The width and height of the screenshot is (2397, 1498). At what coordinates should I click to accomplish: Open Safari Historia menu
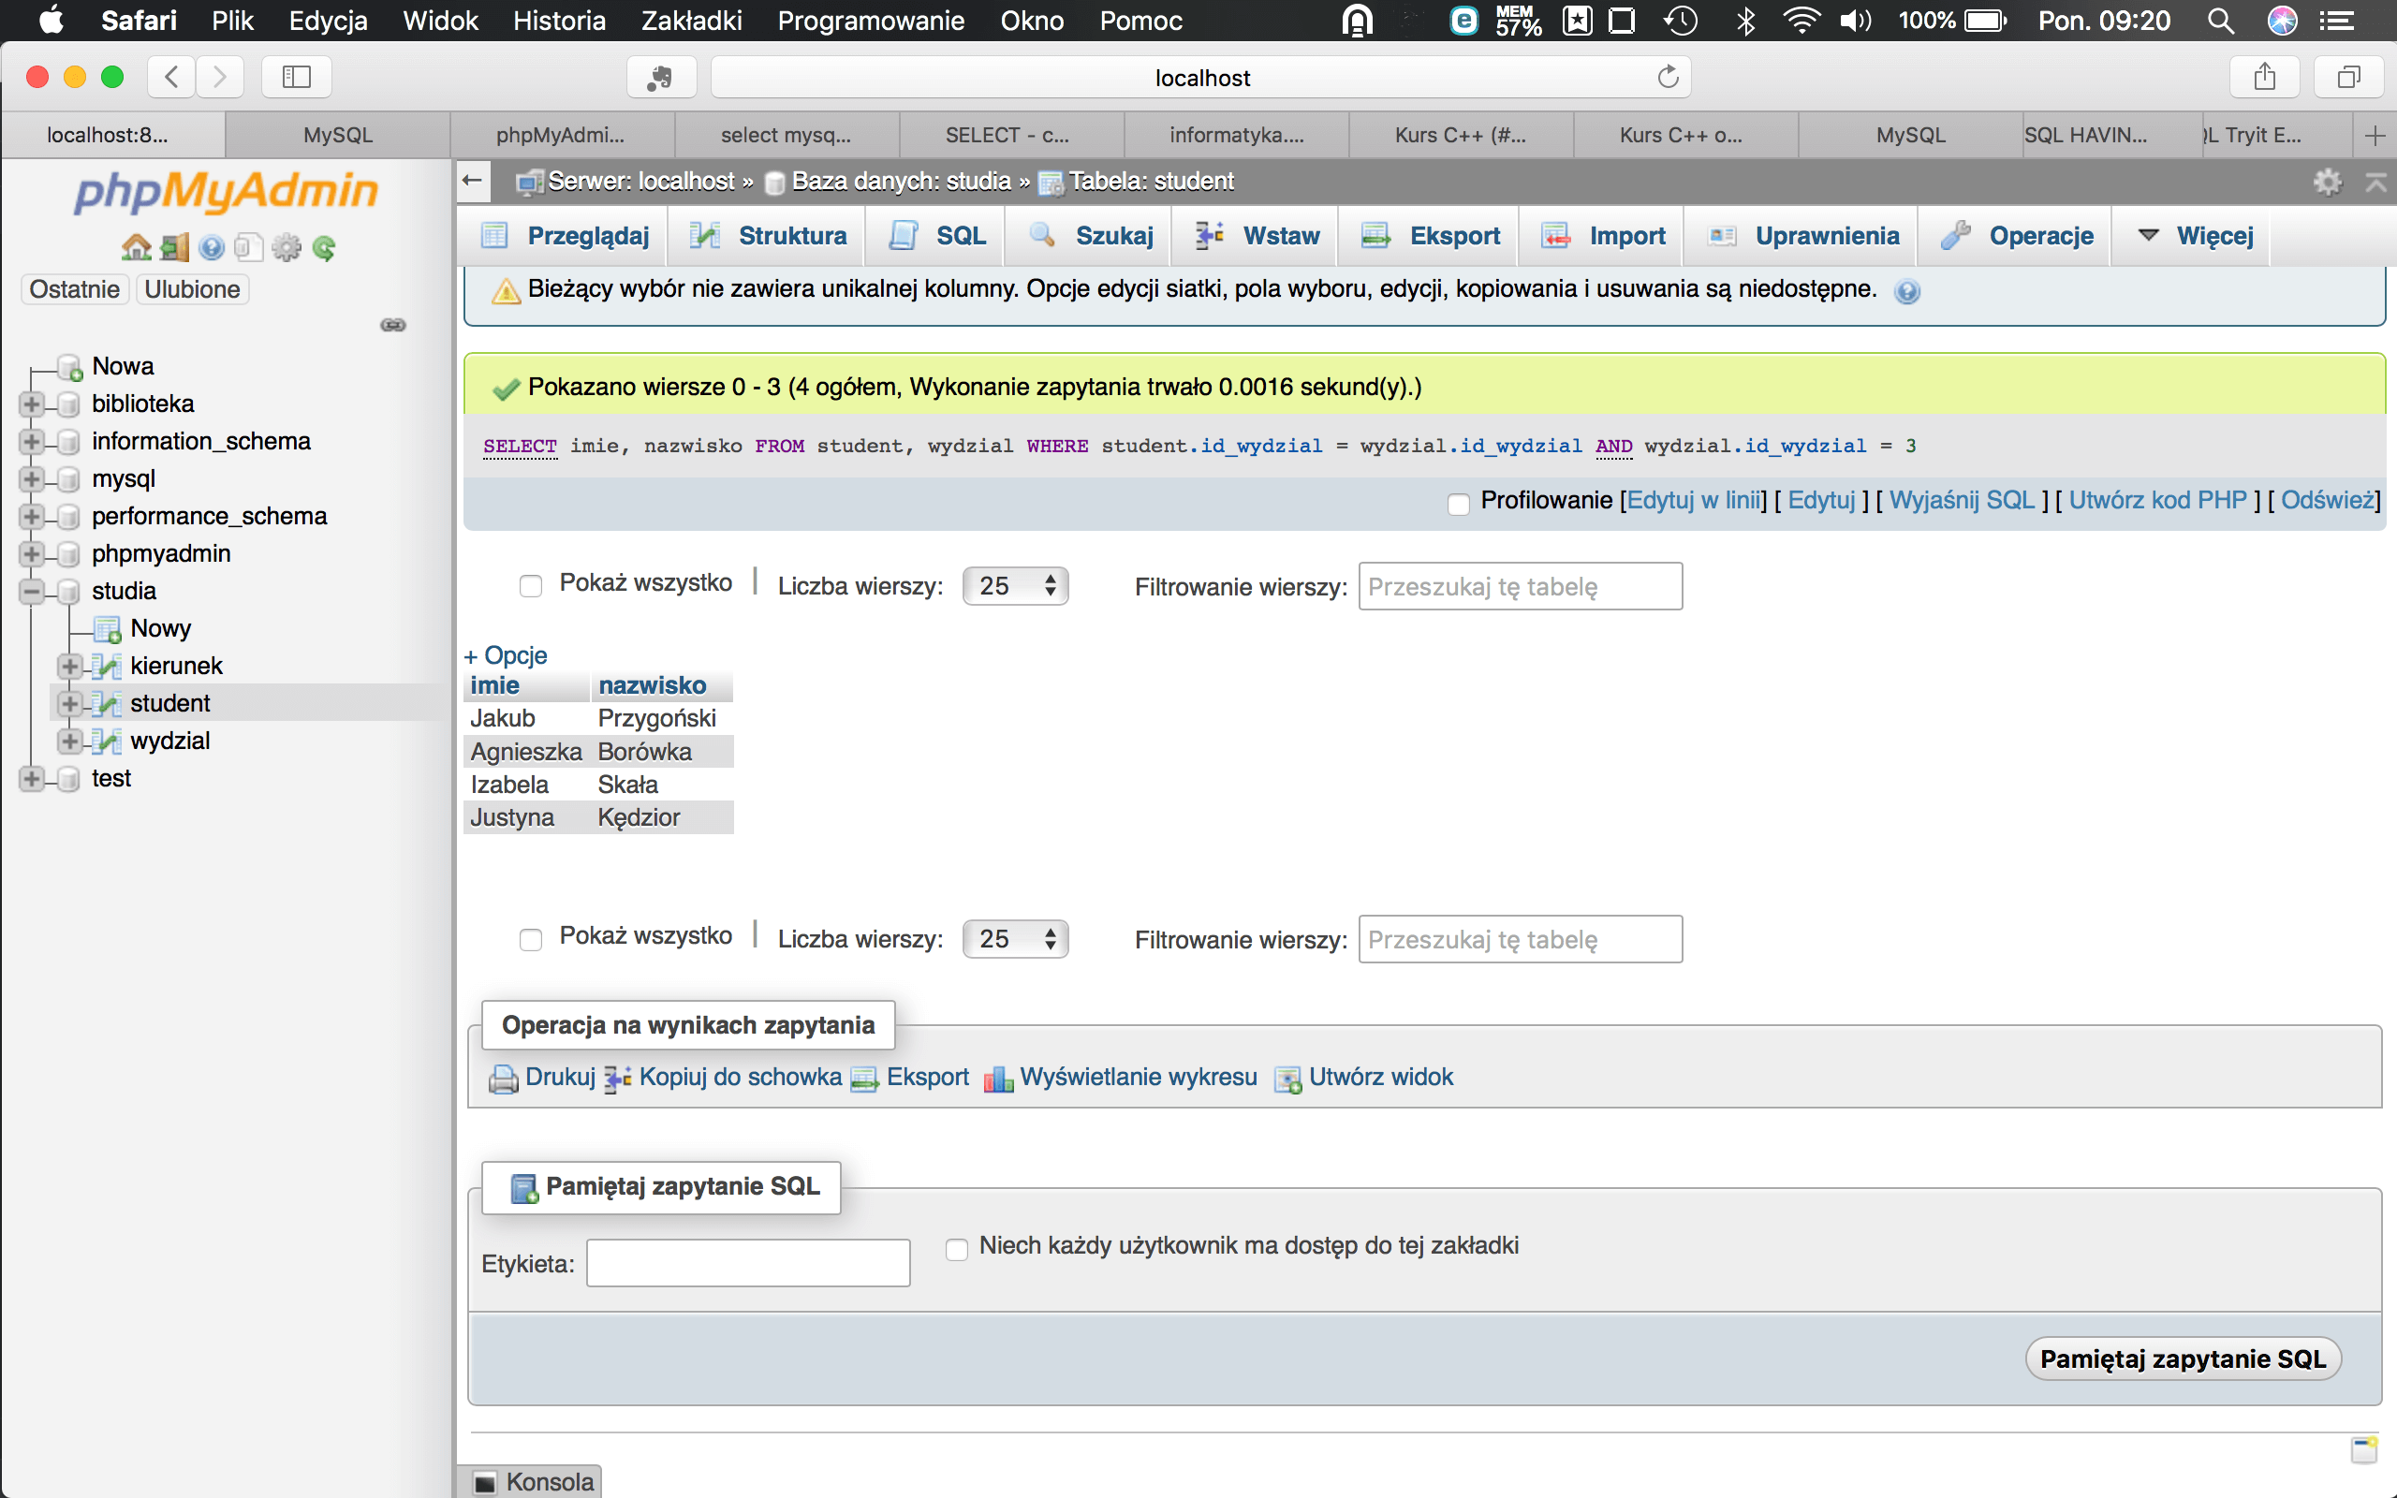click(x=559, y=20)
